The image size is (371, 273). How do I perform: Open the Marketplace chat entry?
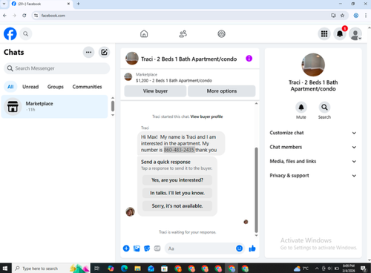tap(55, 107)
